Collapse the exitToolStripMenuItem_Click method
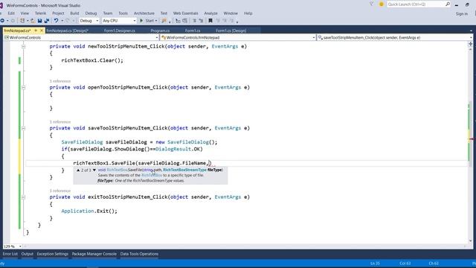This screenshot has height=268, width=476. (23, 197)
